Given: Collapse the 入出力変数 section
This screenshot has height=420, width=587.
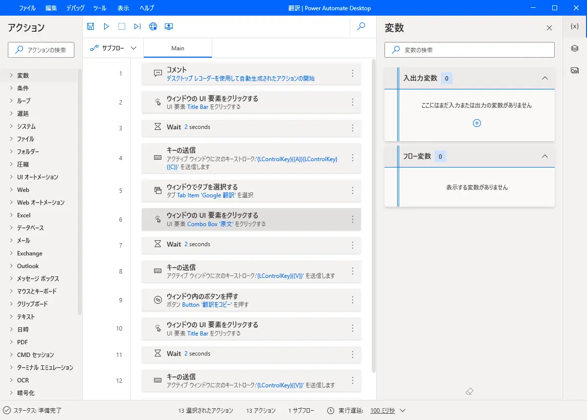Looking at the screenshot, I should 544,78.
